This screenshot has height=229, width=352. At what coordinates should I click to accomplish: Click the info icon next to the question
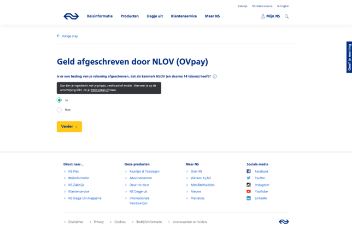215,77
